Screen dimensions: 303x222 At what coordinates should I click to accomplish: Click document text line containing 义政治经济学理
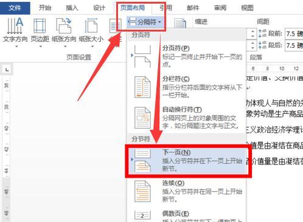(x=274, y=130)
